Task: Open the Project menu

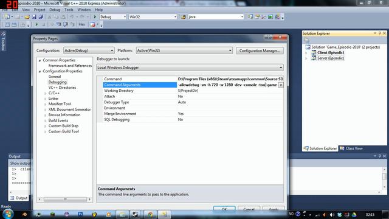Action: point(40,10)
